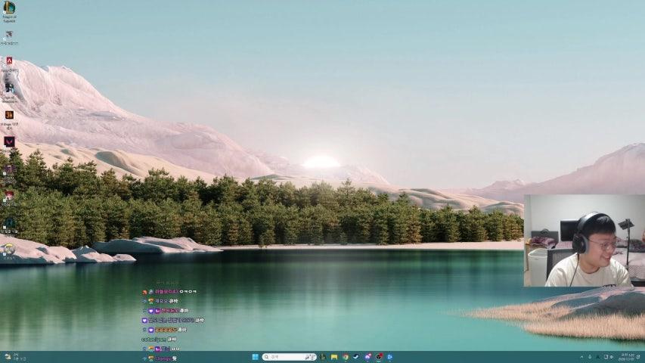
Task: Open the weather widget on the taskbar
Action: coord(14,357)
